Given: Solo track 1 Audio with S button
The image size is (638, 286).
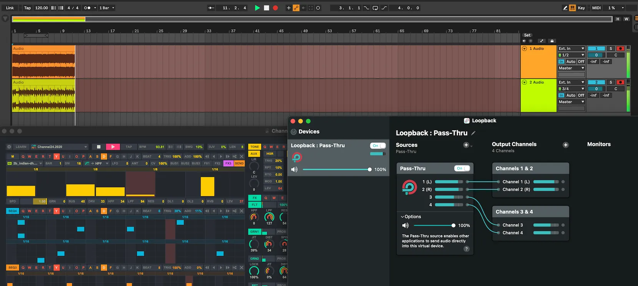Looking at the screenshot, I should (x=611, y=49).
